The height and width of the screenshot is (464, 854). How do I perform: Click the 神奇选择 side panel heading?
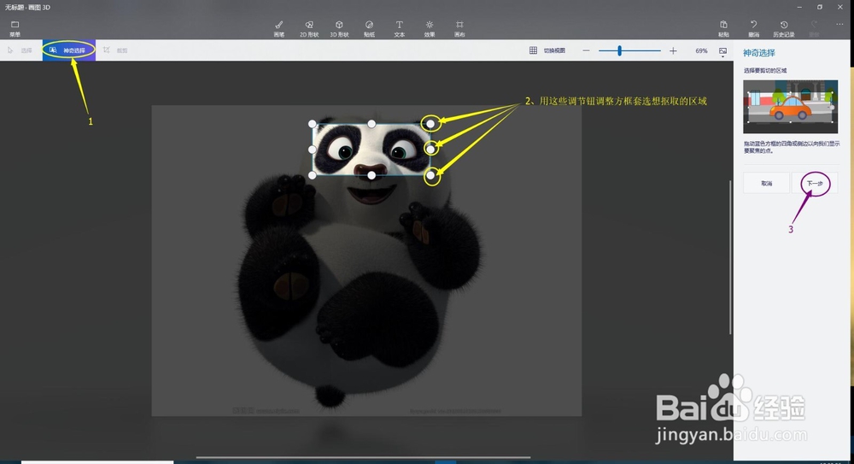758,53
